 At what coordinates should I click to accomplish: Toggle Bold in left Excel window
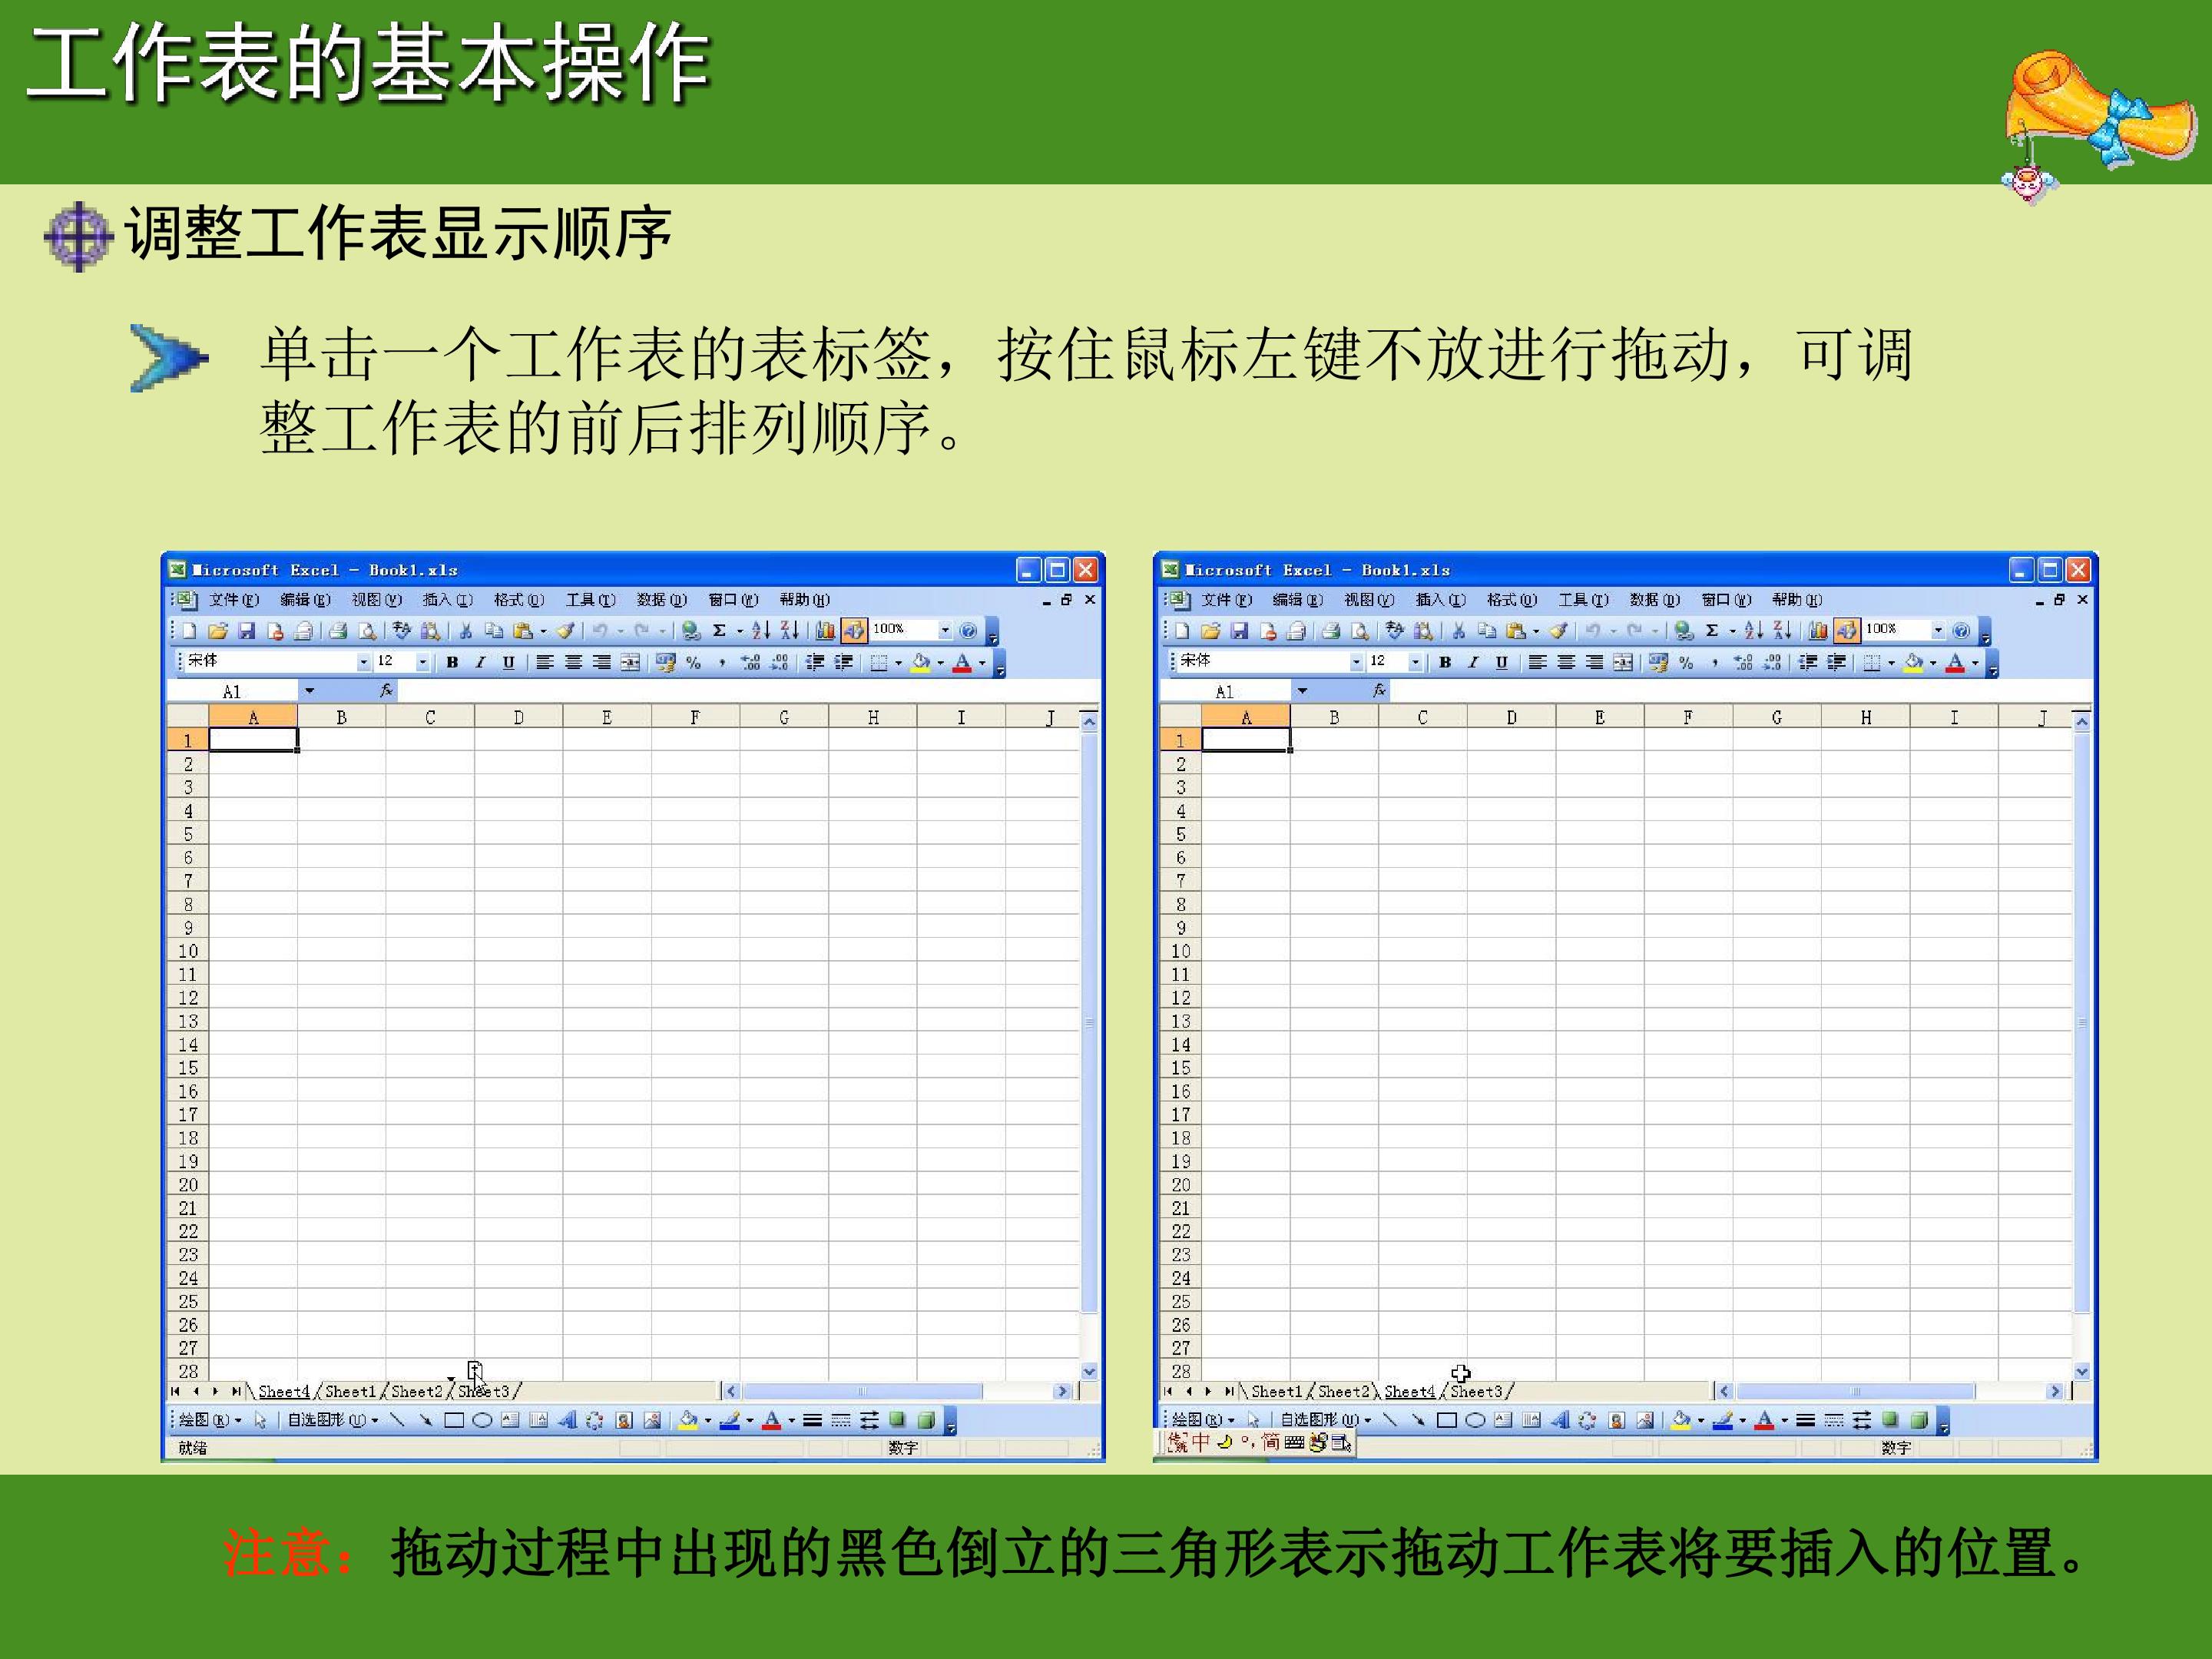(452, 662)
